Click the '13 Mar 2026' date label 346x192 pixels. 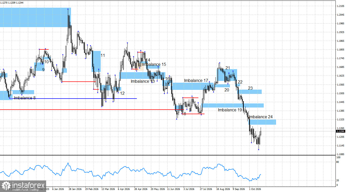[108, 189]
